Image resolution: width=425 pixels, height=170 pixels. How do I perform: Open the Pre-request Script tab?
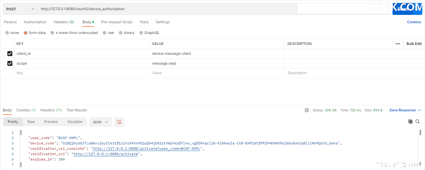point(117,22)
